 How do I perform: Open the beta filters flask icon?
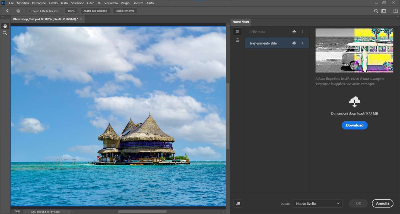click(237, 40)
